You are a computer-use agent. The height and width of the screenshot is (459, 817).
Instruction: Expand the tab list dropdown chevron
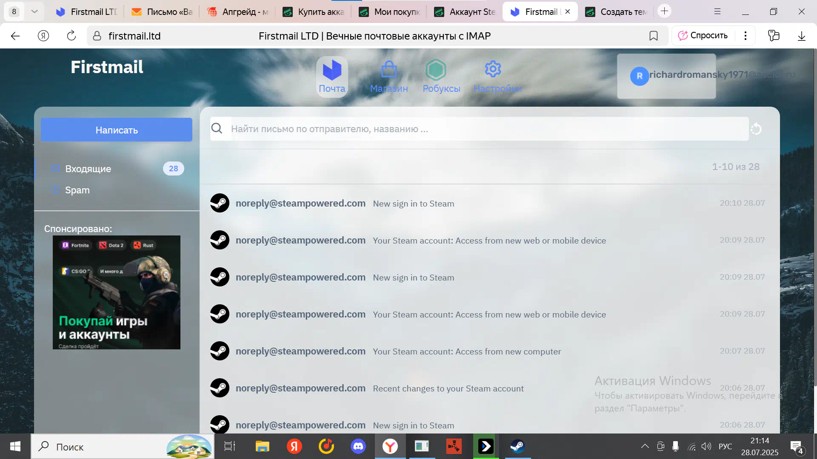pyautogui.click(x=34, y=11)
